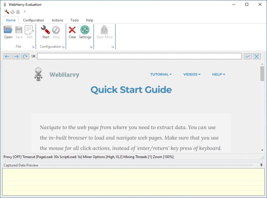The image size is (267, 198).
Task: Click quick access wrench icon under title
Action: [7, 12]
